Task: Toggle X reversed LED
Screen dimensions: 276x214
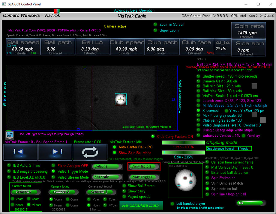Action: 198,110
